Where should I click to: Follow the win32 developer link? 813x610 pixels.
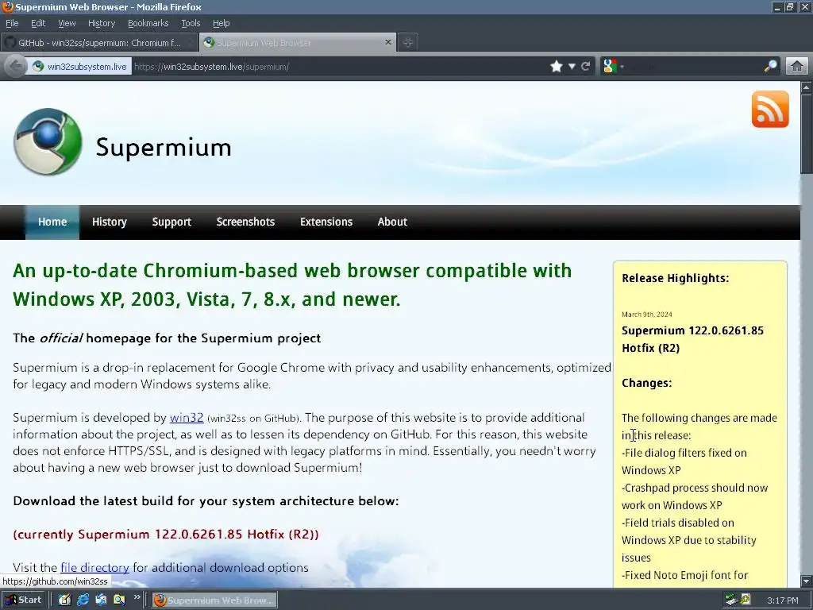(187, 418)
